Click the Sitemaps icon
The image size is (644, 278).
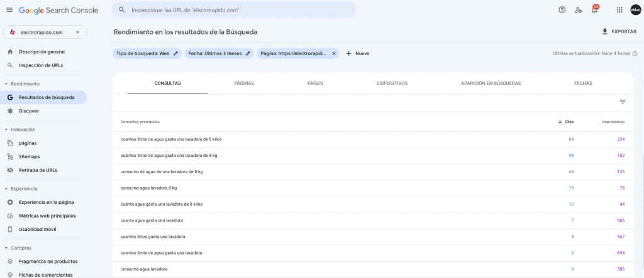coord(10,157)
